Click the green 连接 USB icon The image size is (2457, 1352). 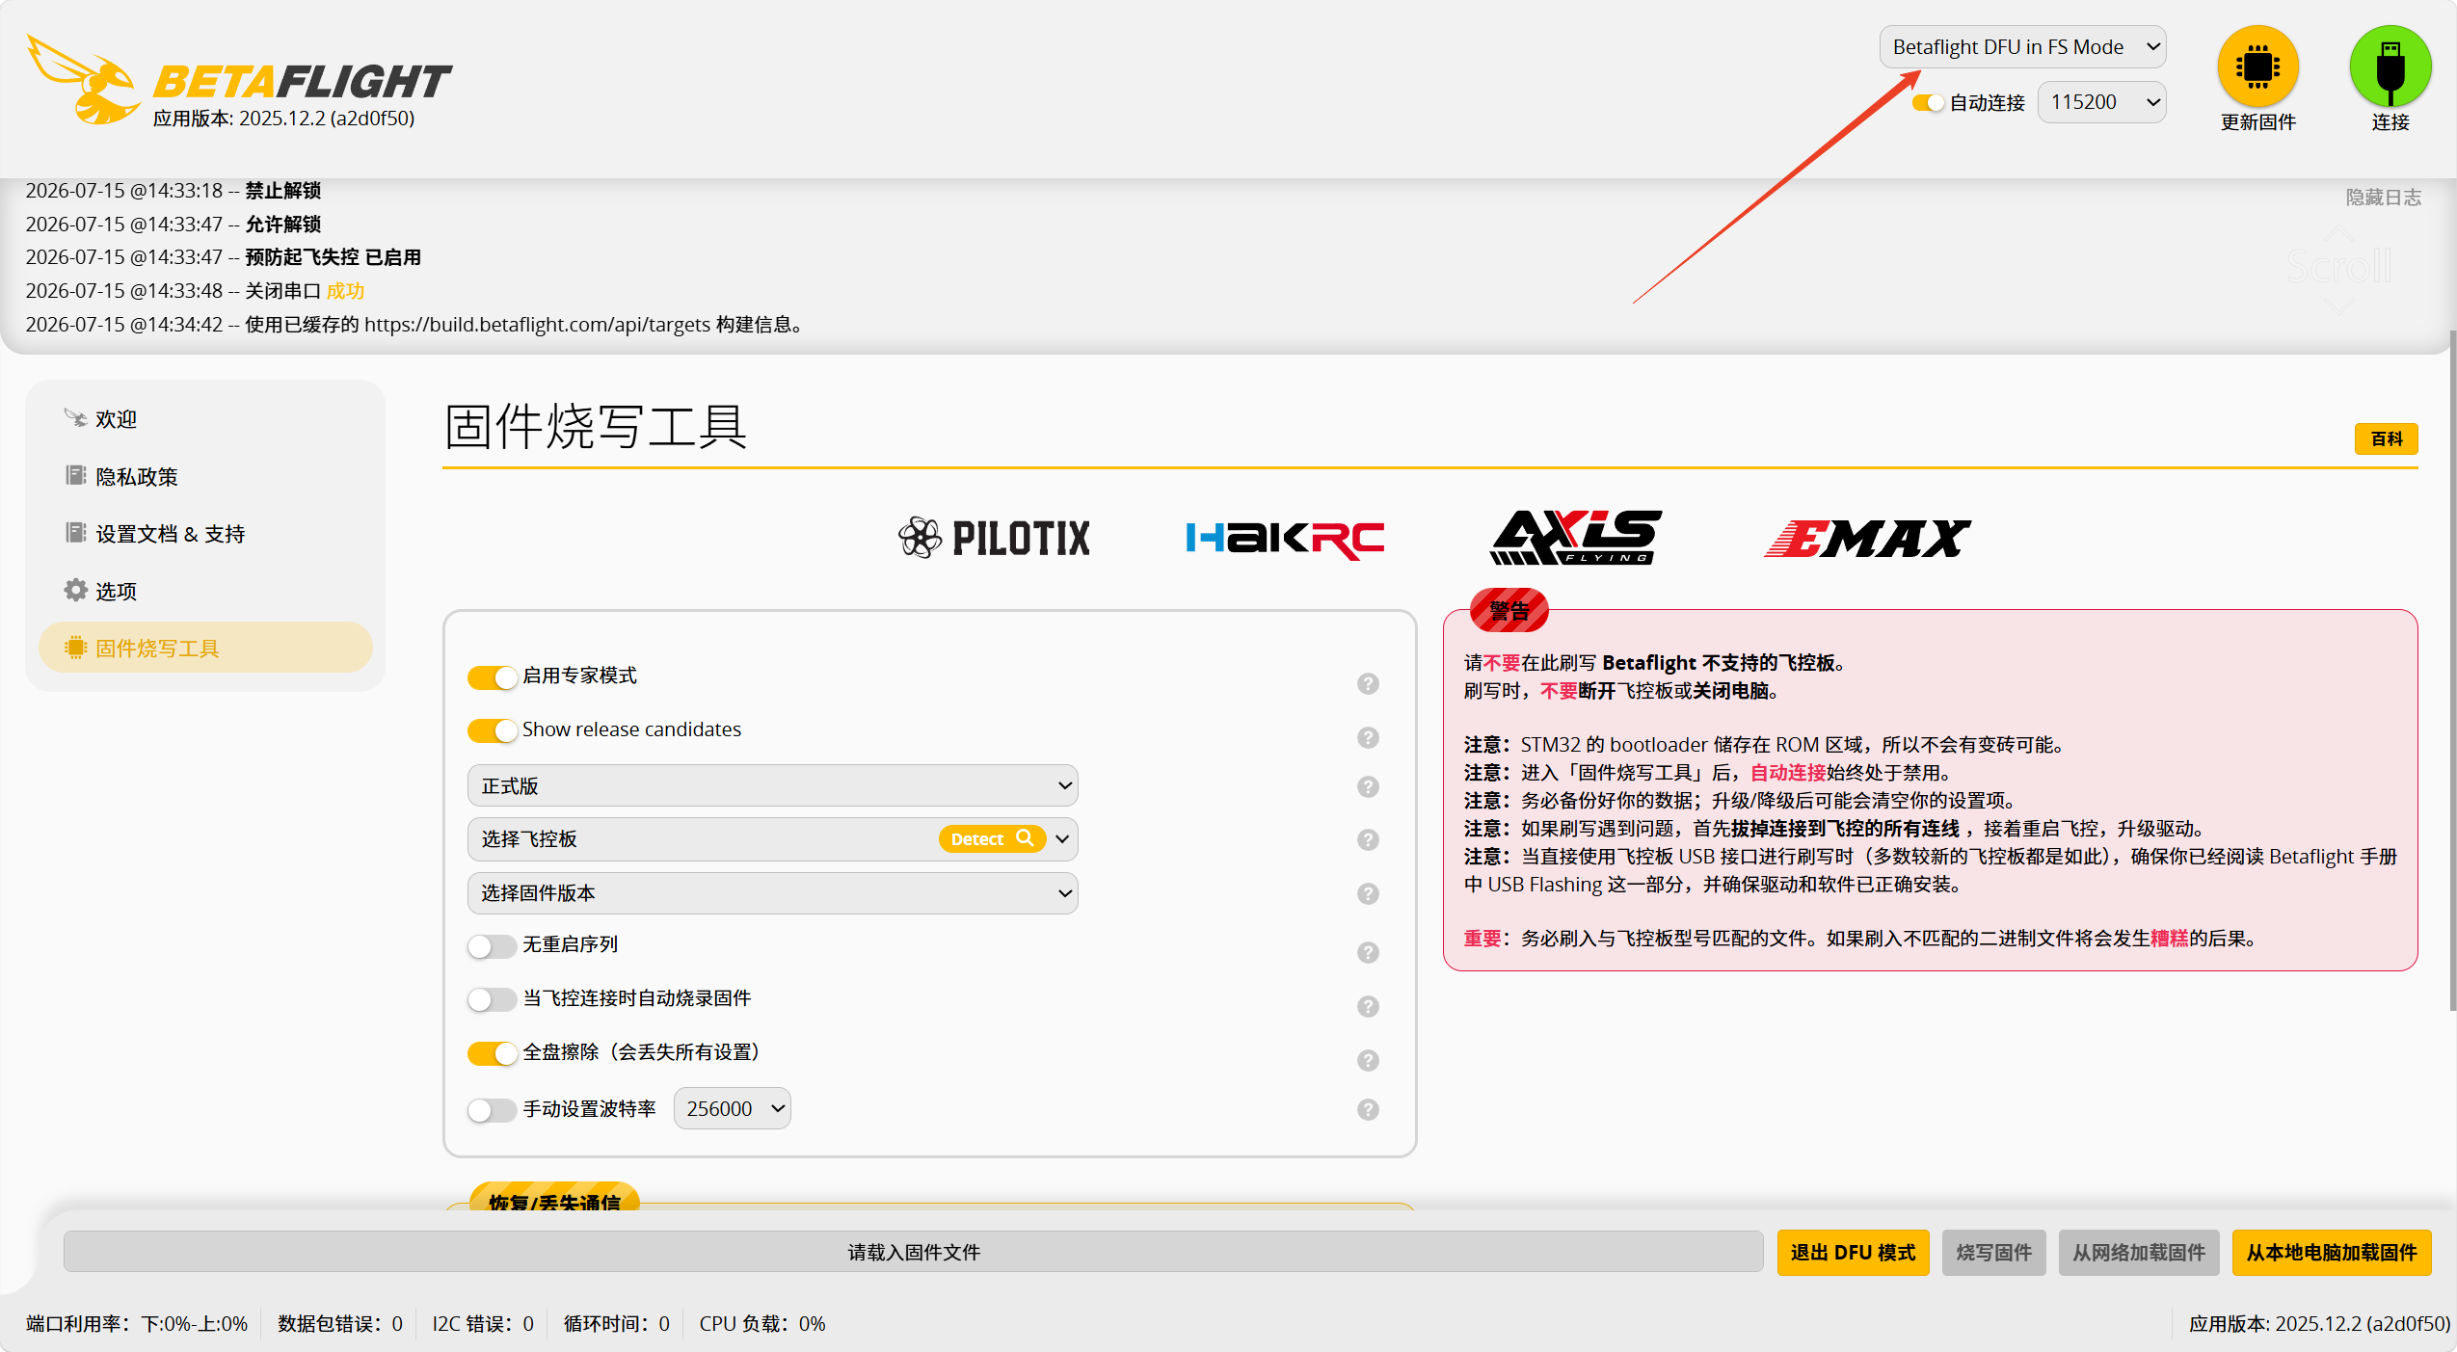coord(2390,66)
